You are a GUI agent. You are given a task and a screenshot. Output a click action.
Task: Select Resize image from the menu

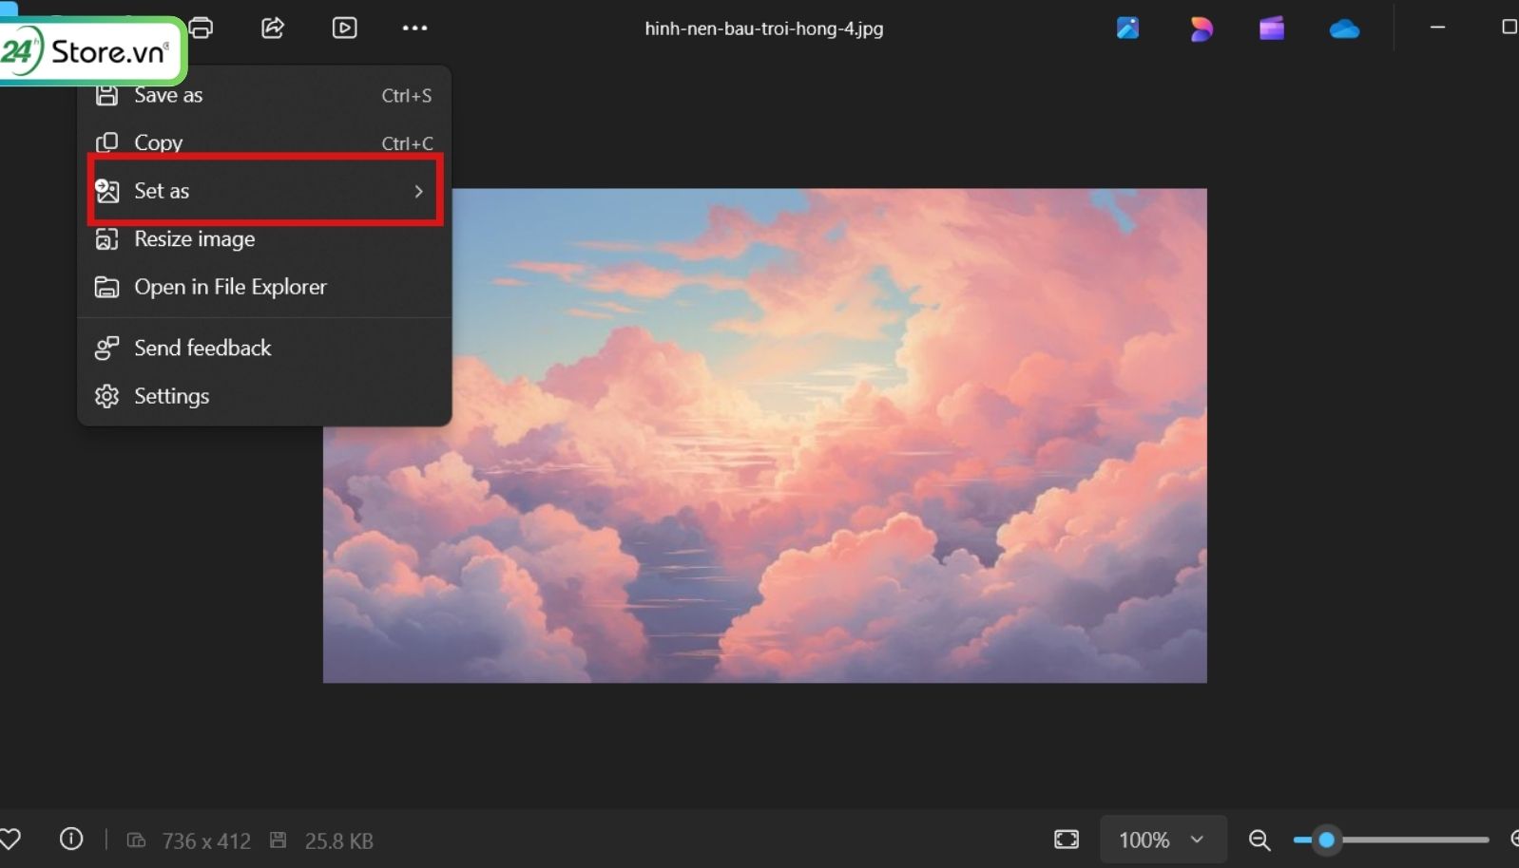pyautogui.click(x=195, y=239)
